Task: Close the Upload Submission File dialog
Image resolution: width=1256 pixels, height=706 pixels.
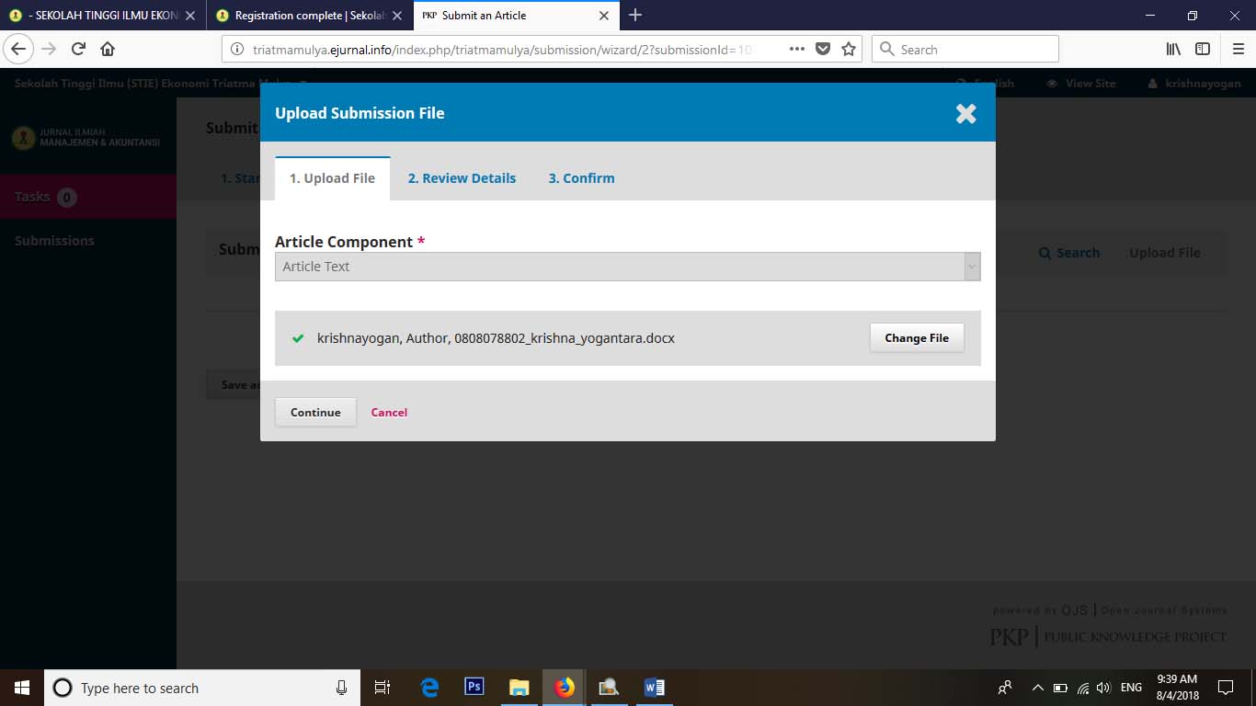Action: coord(965,113)
